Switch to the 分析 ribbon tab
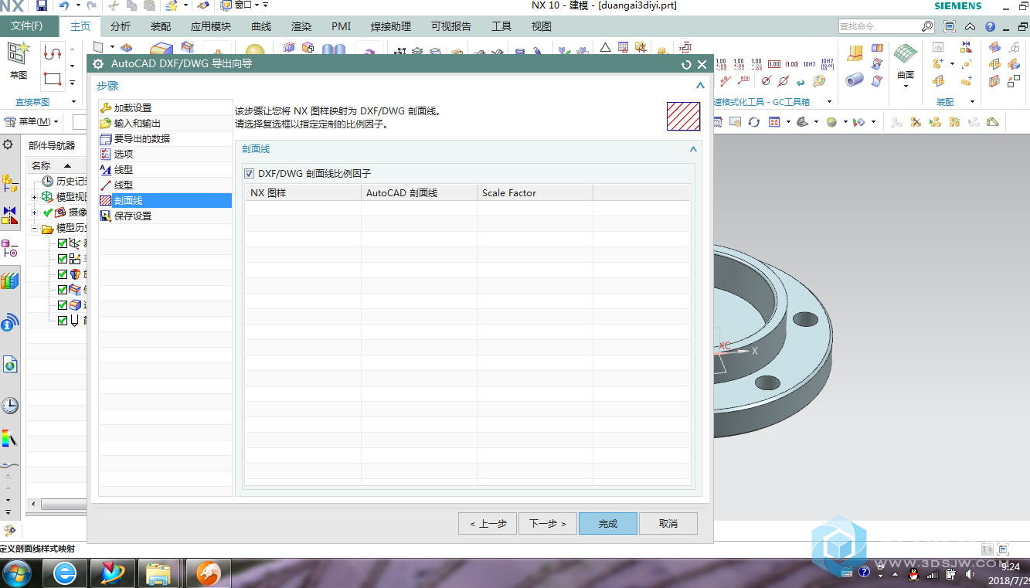Image resolution: width=1030 pixels, height=588 pixels. (121, 26)
